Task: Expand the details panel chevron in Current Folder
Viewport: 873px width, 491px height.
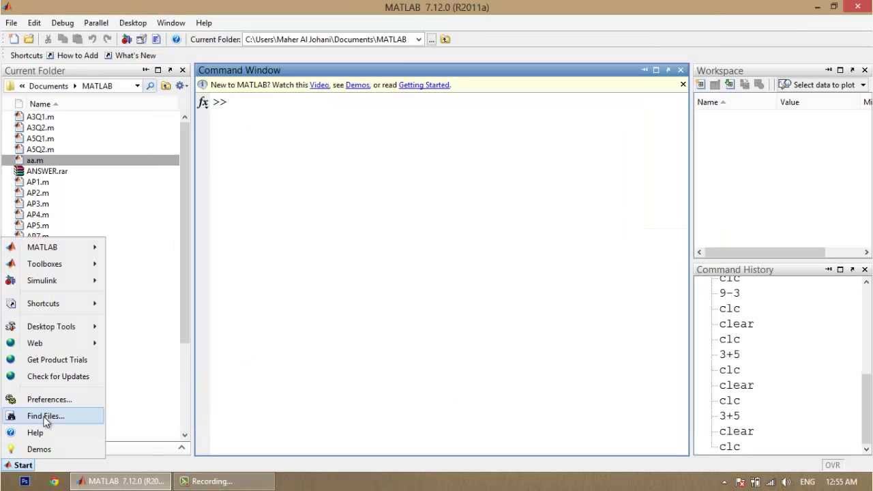Action: click(181, 447)
